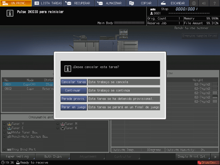Click the globe language icon

(x=194, y=3)
